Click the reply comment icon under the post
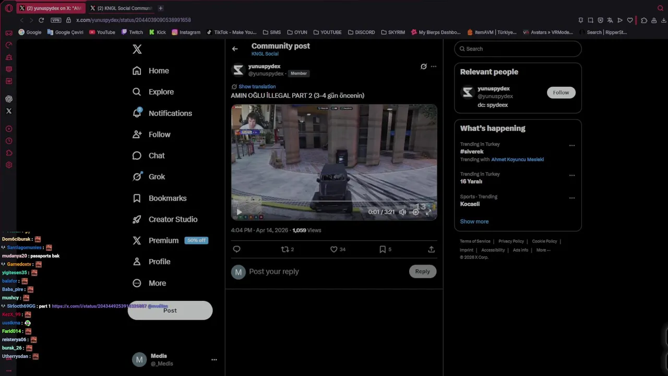668x376 pixels. (x=236, y=249)
